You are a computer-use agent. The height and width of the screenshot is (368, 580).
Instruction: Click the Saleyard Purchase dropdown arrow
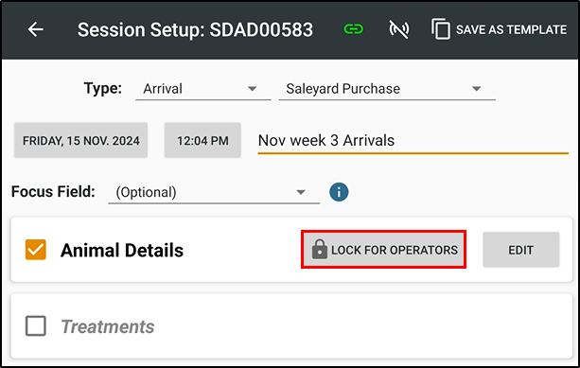(477, 89)
